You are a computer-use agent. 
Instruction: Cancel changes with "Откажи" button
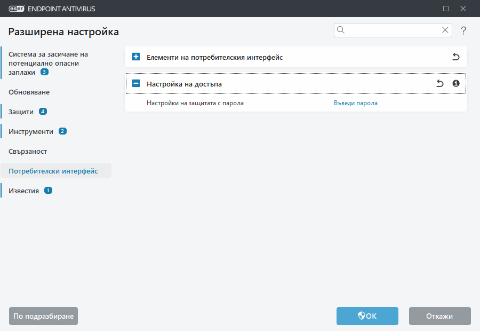point(439,316)
